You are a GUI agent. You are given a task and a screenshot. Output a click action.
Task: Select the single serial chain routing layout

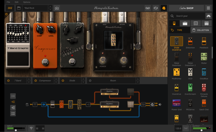[13, 96]
